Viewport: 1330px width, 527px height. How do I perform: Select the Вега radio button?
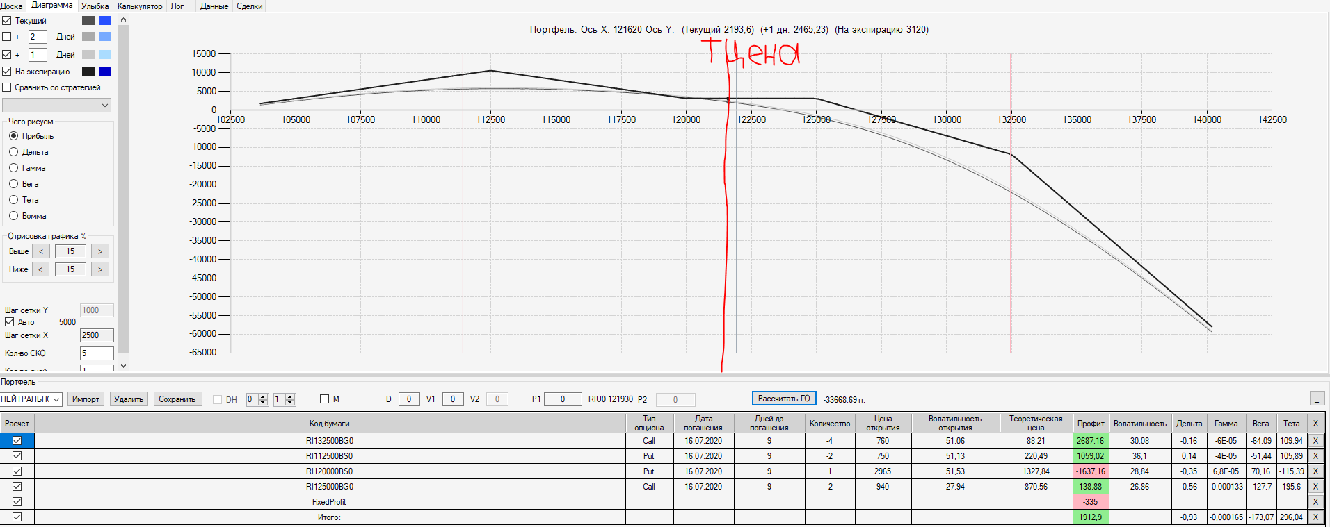[x=13, y=184]
